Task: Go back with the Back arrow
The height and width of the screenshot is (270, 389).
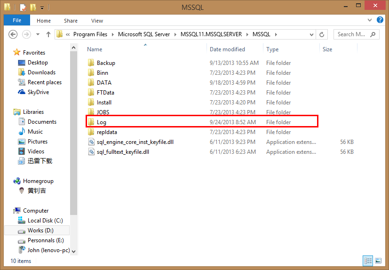Action: coord(13,34)
